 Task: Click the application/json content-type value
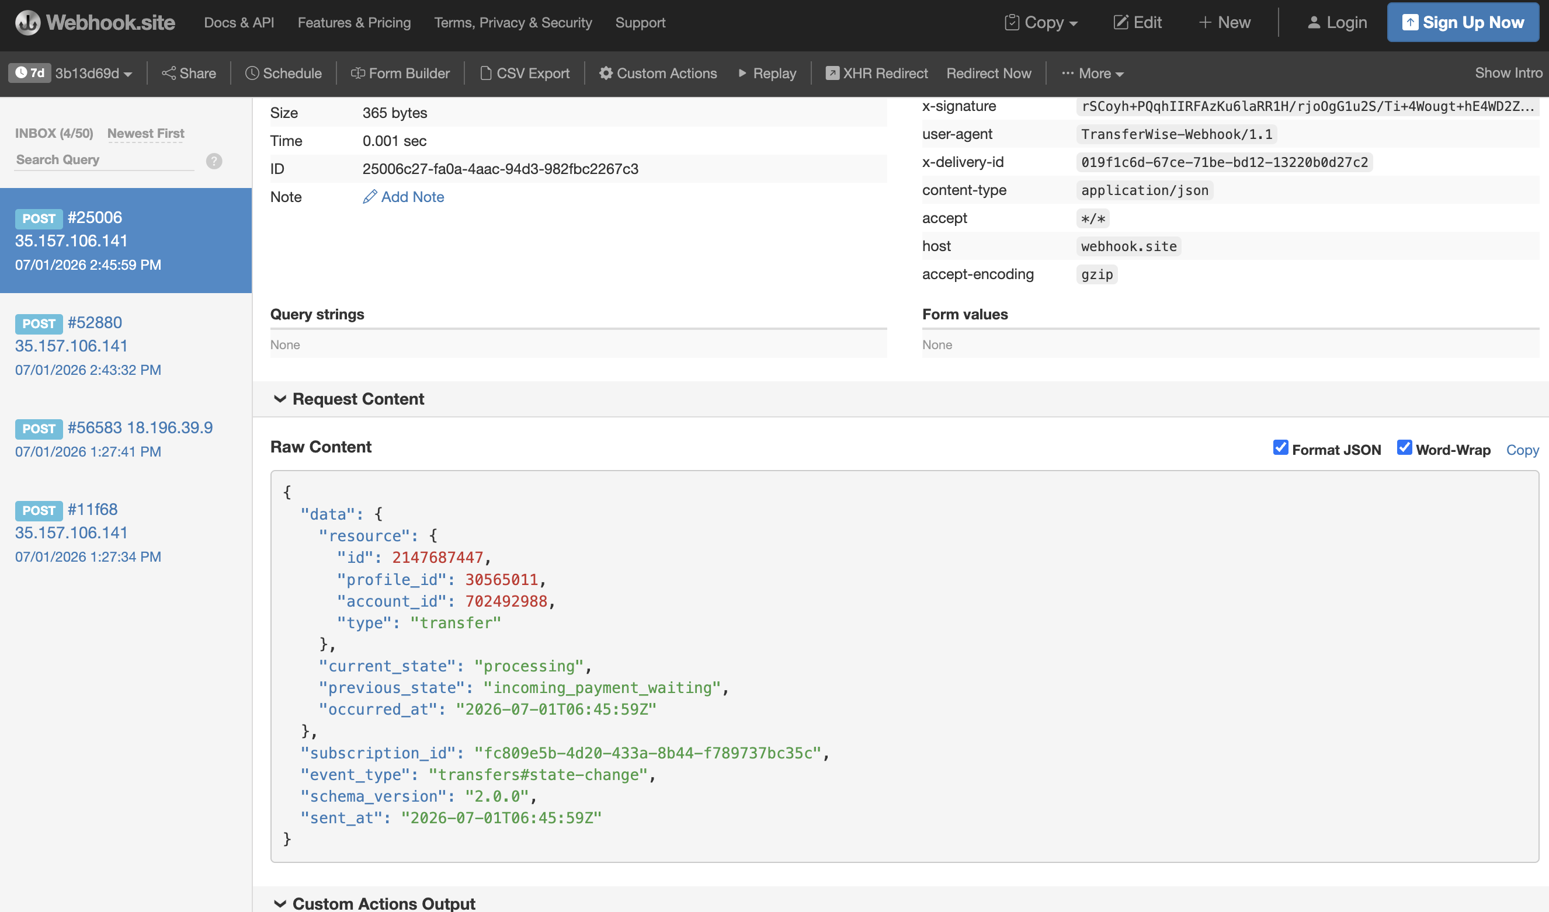(1145, 190)
